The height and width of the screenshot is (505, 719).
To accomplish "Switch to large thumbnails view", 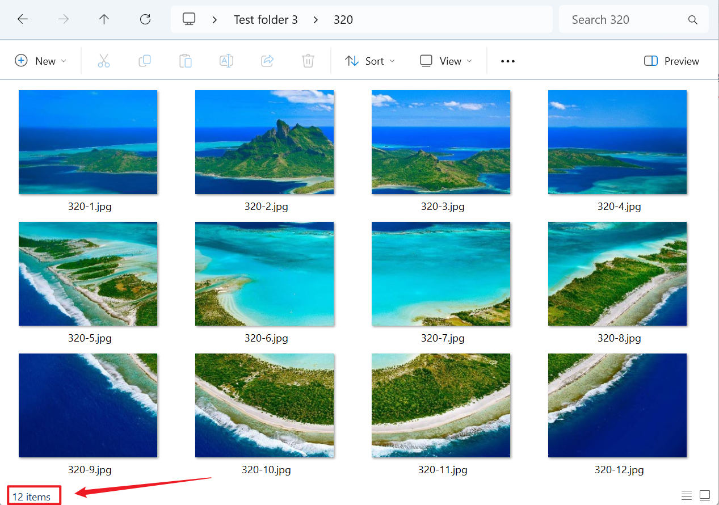I will point(705,495).
